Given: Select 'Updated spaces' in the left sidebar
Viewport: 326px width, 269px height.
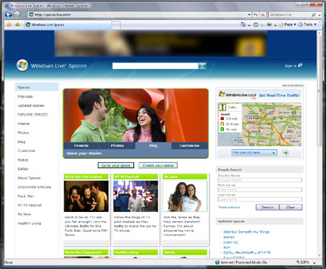Looking at the screenshot, I should (x=31, y=105).
